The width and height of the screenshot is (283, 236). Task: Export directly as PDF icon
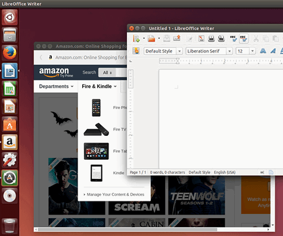[201, 38]
